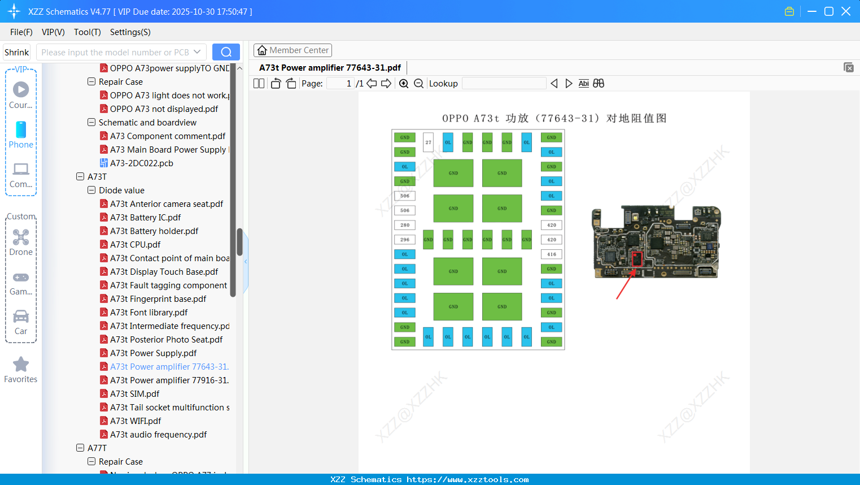Click the search magnifier button
Viewport: 860px width, 485px height.
pyautogui.click(x=226, y=52)
